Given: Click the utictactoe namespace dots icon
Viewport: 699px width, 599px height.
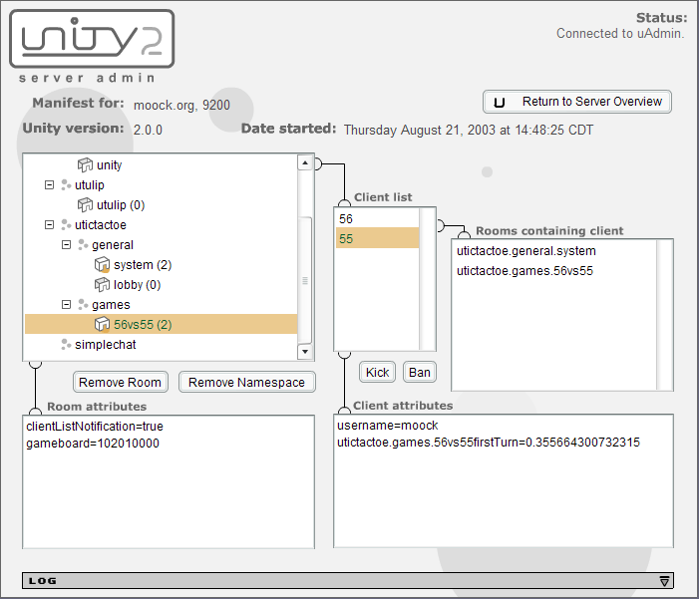Looking at the screenshot, I should pyautogui.click(x=66, y=224).
